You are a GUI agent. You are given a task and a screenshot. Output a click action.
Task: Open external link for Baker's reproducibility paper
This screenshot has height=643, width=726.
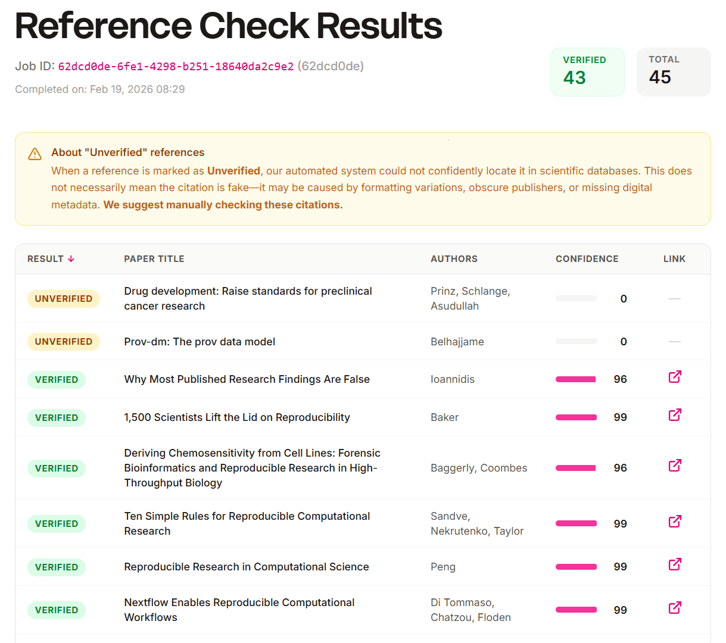point(674,415)
